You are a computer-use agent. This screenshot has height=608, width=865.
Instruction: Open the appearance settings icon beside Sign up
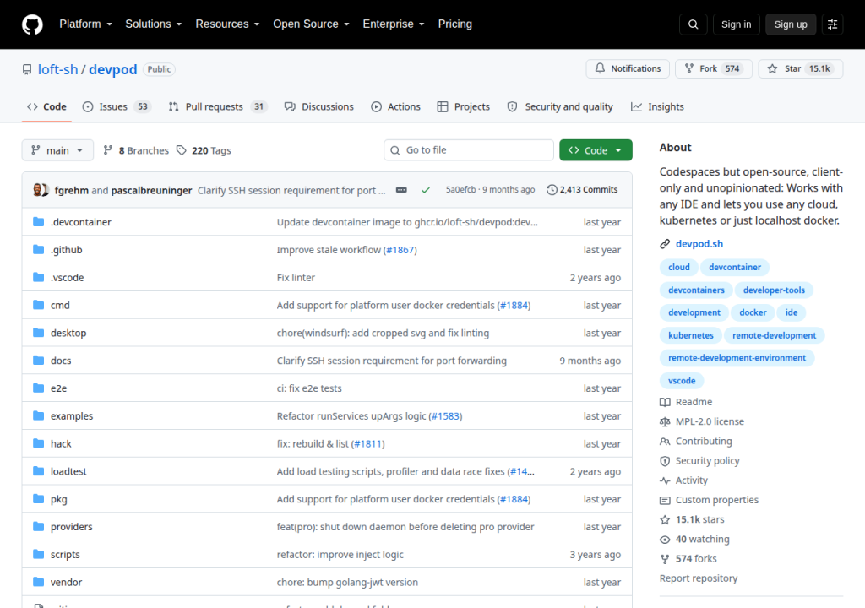point(832,24)
